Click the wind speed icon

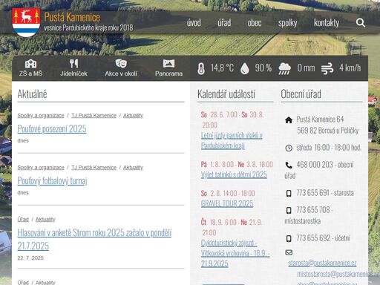point(327,69)
